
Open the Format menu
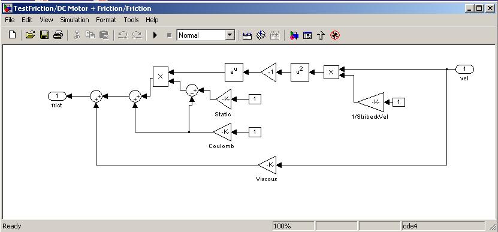click(x=106, y=20)
